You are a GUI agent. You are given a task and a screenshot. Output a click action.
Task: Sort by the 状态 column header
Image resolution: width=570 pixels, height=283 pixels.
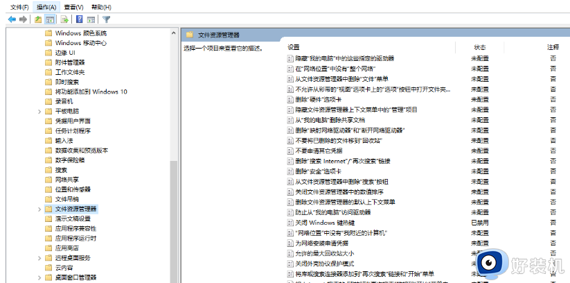[479, 47]
